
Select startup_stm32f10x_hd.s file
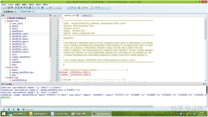pyautogui.click(x=23, y=72)
